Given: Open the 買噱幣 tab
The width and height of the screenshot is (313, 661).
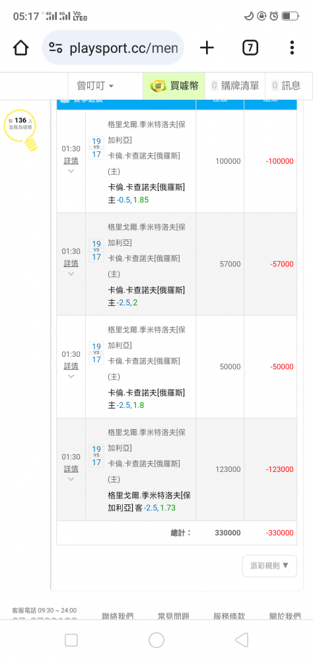Looking at the screenshot, I should [174, 86].
